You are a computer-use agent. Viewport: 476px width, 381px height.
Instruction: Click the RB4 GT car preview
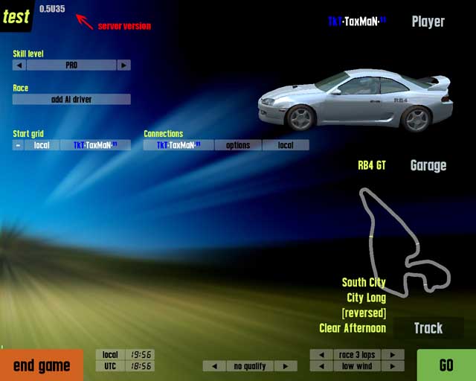pyautogui.click(x=356, y=100)
